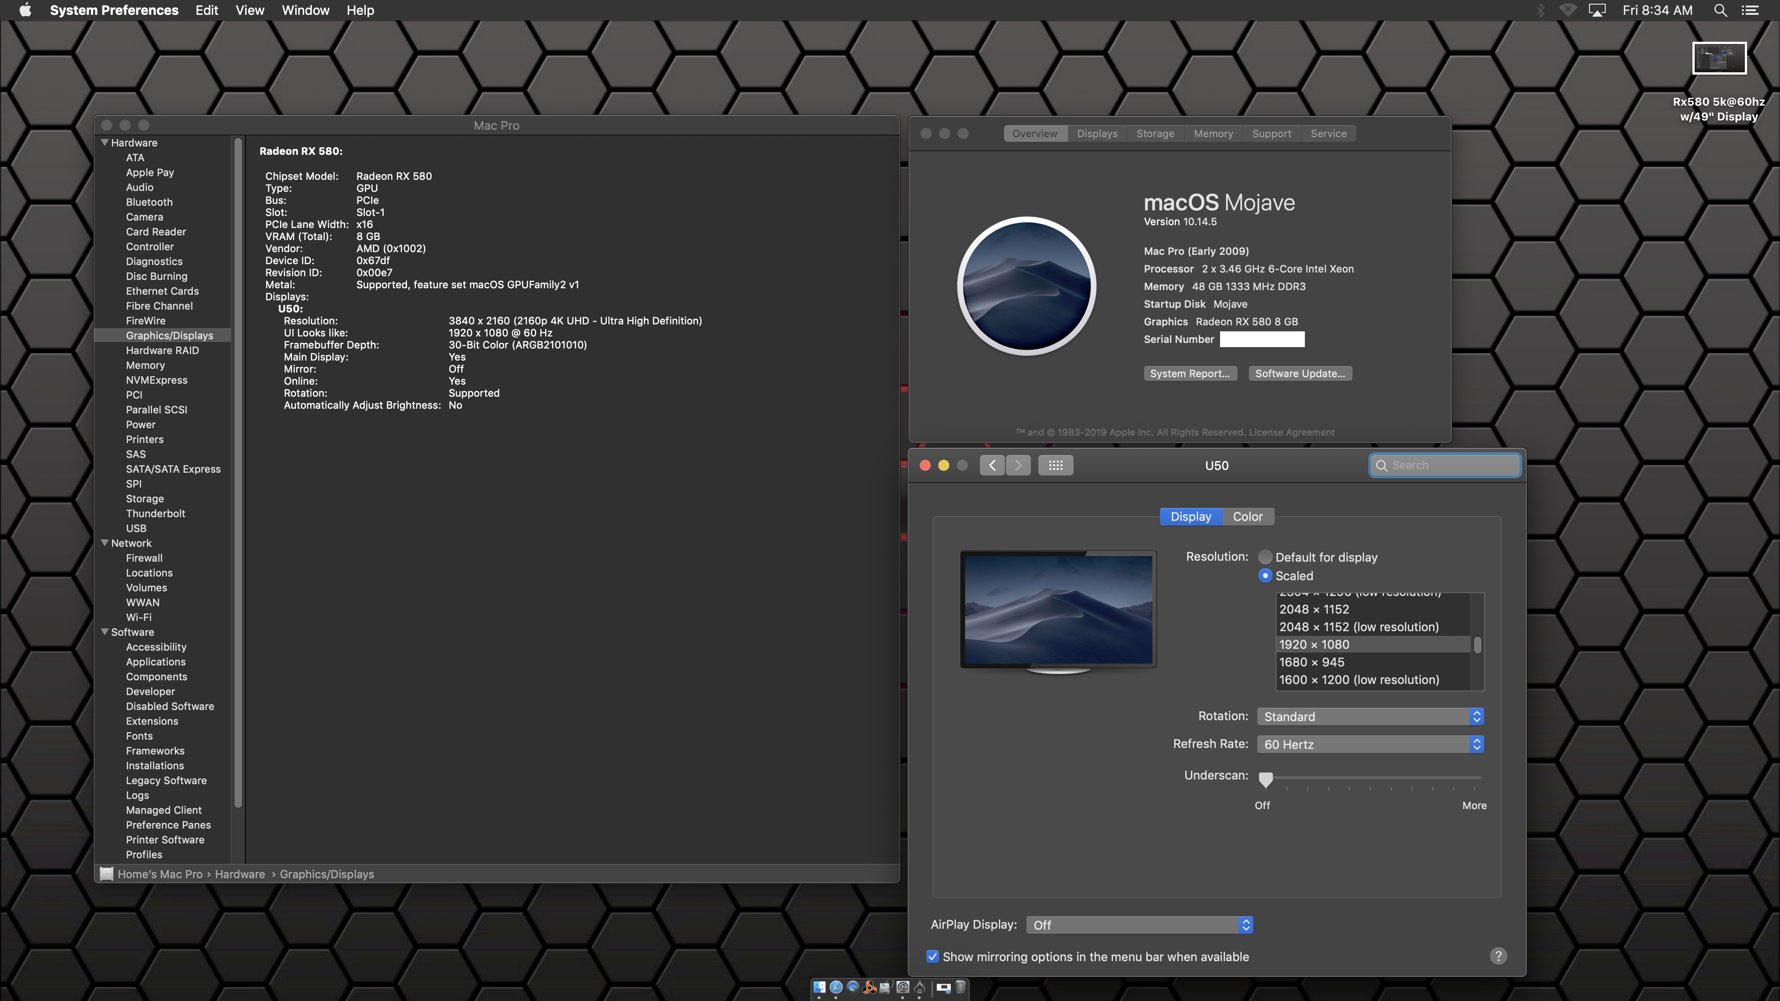1780x1001 pixels.
Task: Open the Help menu
Action: (360, 10)
